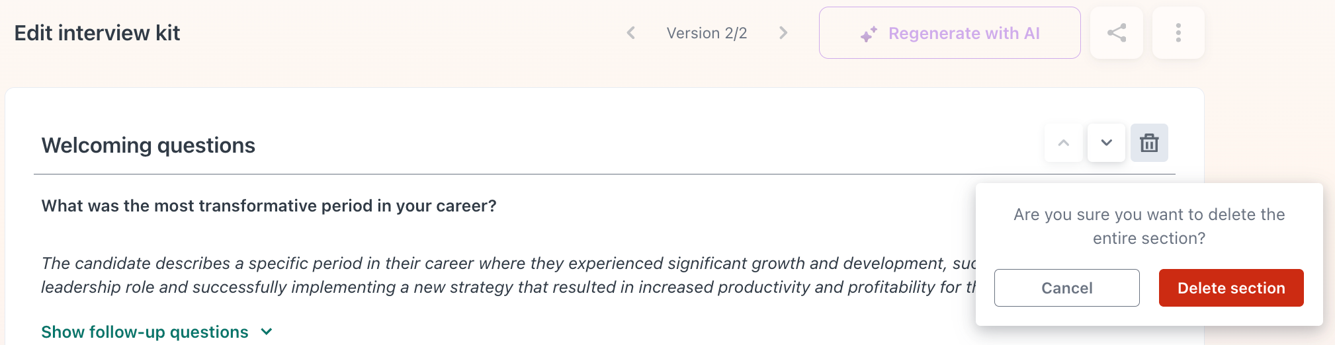Go to the previous kit version

coord(631,33)
